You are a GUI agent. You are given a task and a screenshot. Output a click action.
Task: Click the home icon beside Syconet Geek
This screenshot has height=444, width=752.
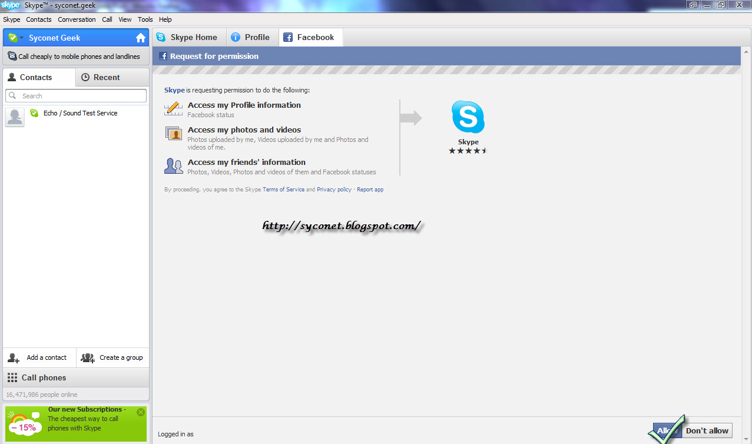140,37
